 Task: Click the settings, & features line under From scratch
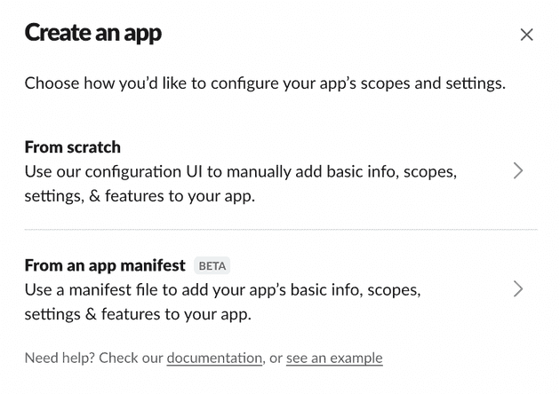[140, 196]
